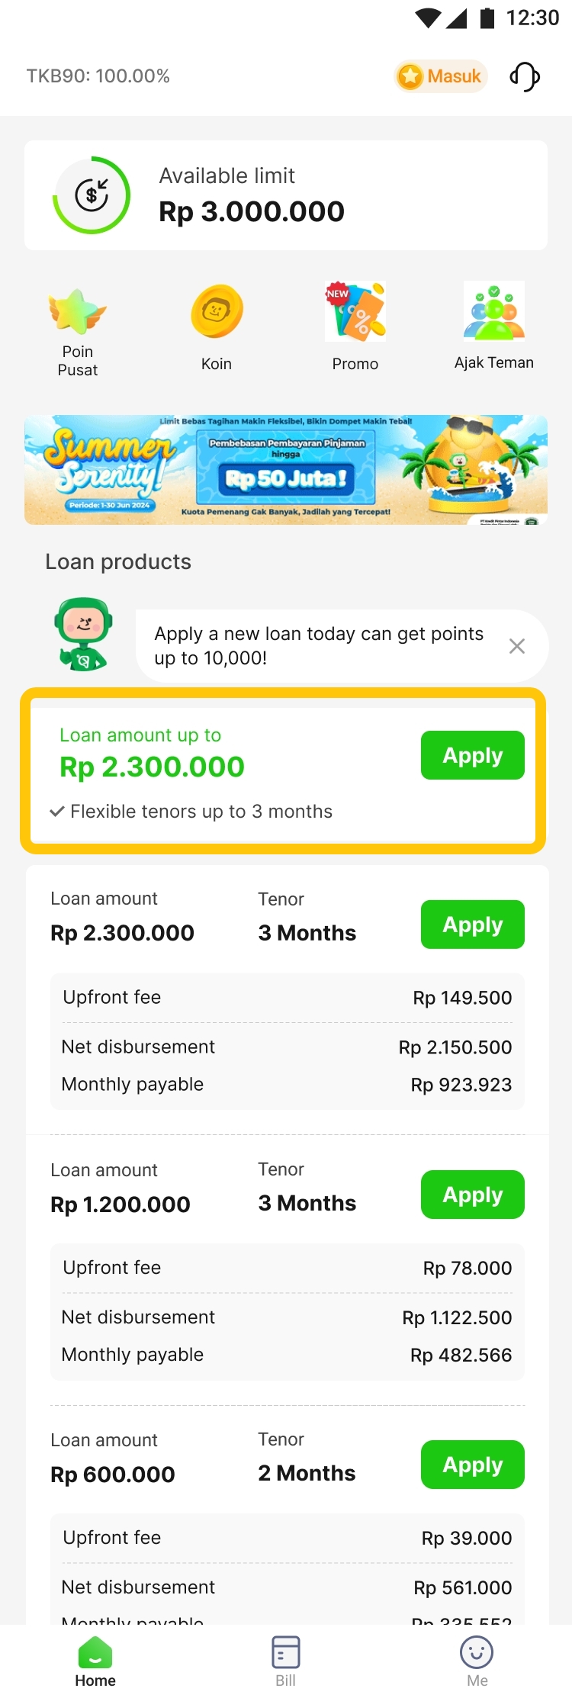Open customer support headset icon

click(525, 76)
